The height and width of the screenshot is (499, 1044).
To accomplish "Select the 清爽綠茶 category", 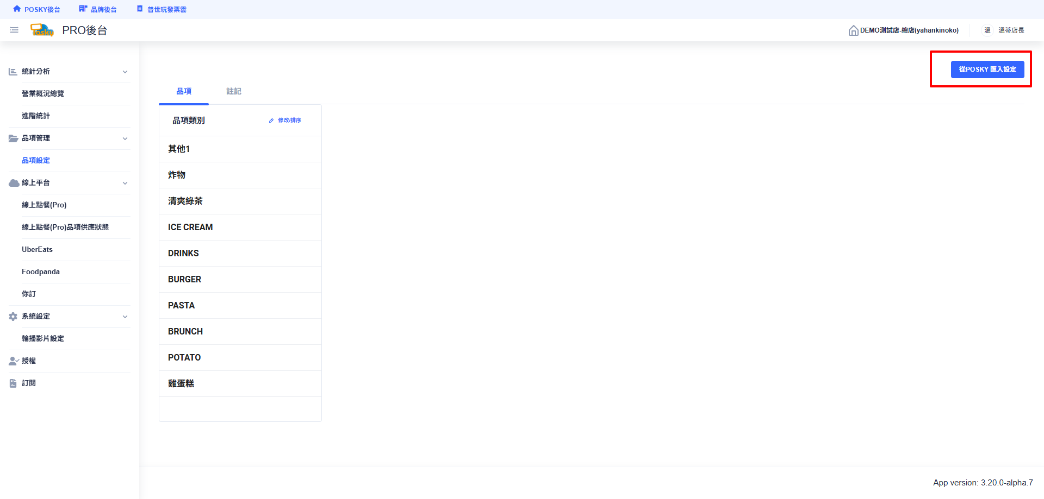I will [x=240, y=201].
